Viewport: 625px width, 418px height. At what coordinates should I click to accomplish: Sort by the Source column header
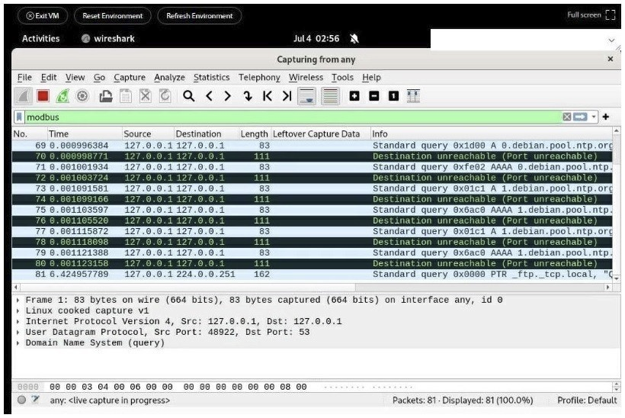click(148, 134)
